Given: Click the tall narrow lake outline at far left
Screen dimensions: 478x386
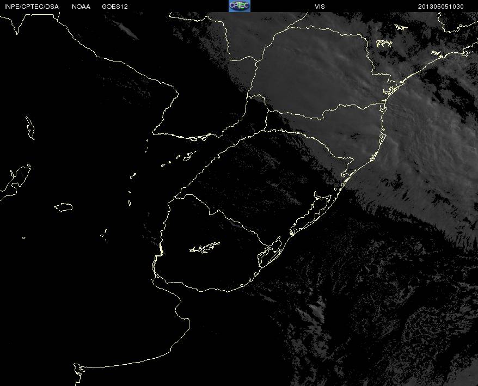Looking at the screenshot, I should (x=30, y=128).
